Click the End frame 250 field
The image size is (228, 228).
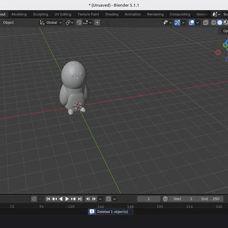[210, 199]
